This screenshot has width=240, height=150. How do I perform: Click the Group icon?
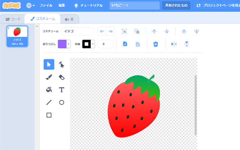click(x=124, y=31)
